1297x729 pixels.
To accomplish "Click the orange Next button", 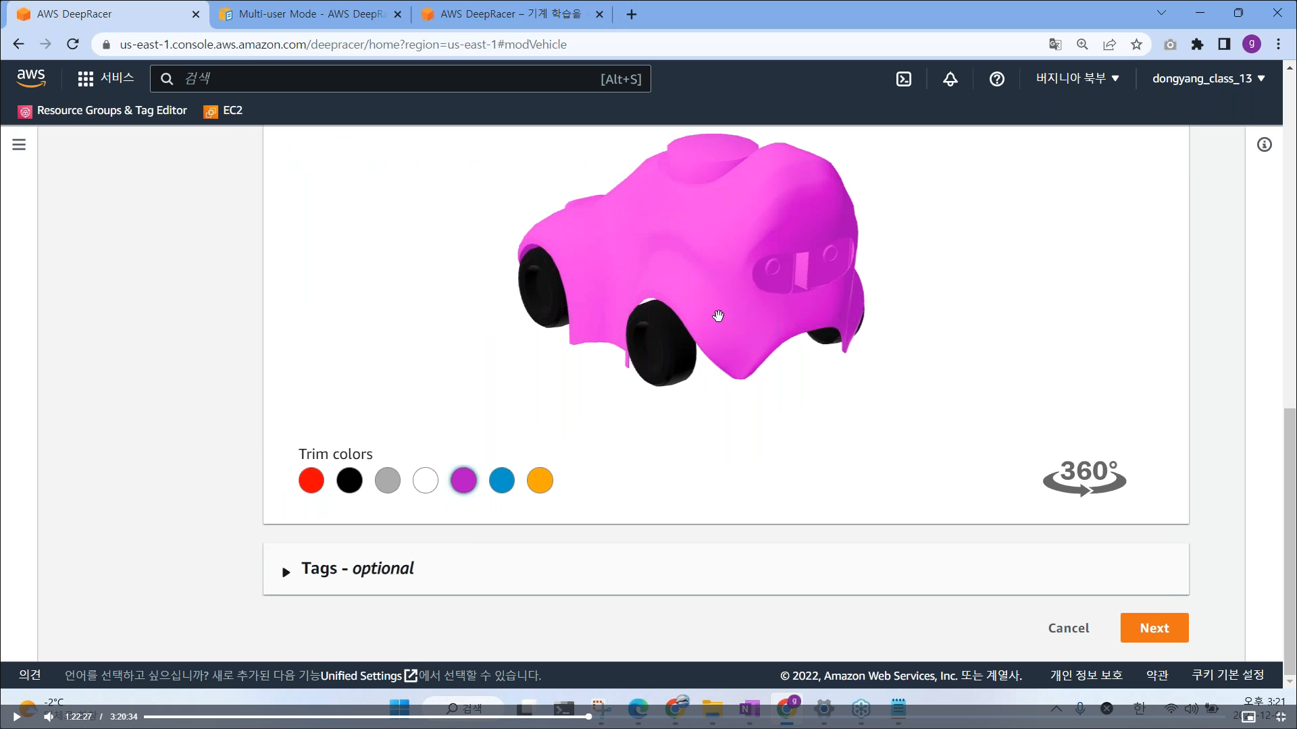I will [x=1154, y=628].
